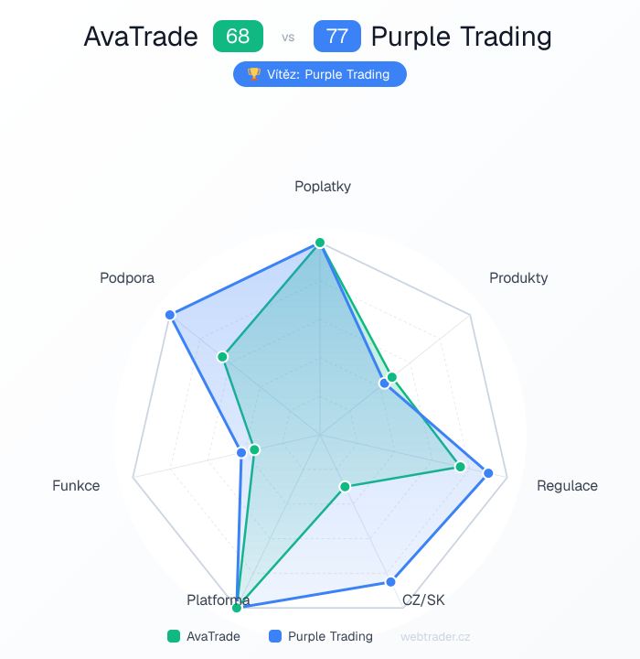
Task: Click the Purple Trading score badge 77
Action: (x=337, y=37)
